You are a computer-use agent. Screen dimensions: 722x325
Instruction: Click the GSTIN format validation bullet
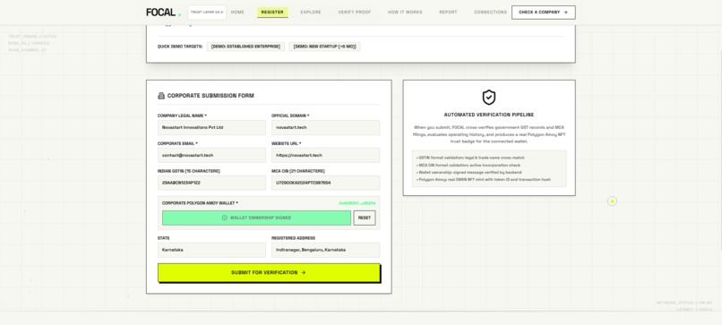tap(469, 158)
